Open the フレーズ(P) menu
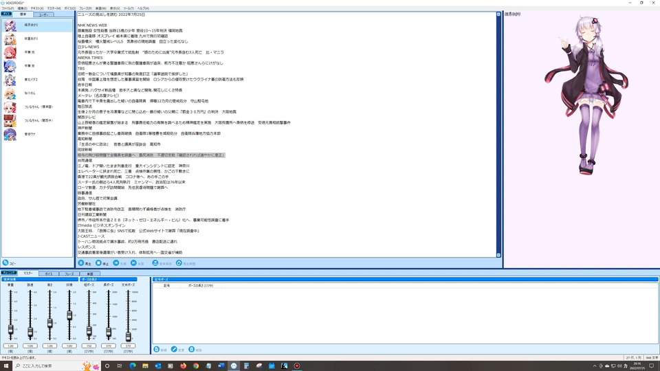This screenshot has height=371, width=660. 85,8
